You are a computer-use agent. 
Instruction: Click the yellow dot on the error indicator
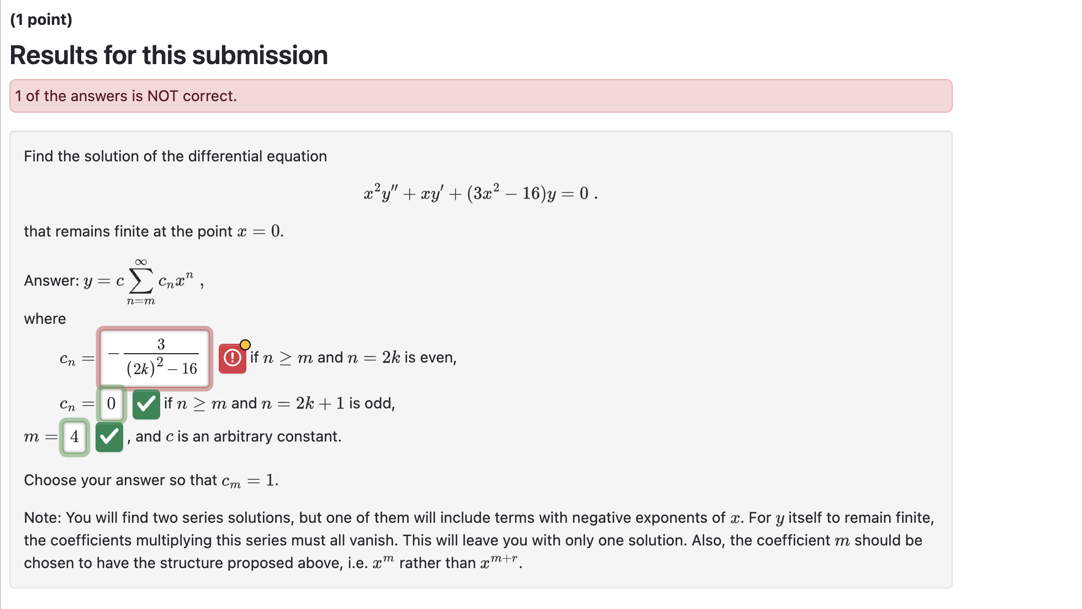coord(245,343)
